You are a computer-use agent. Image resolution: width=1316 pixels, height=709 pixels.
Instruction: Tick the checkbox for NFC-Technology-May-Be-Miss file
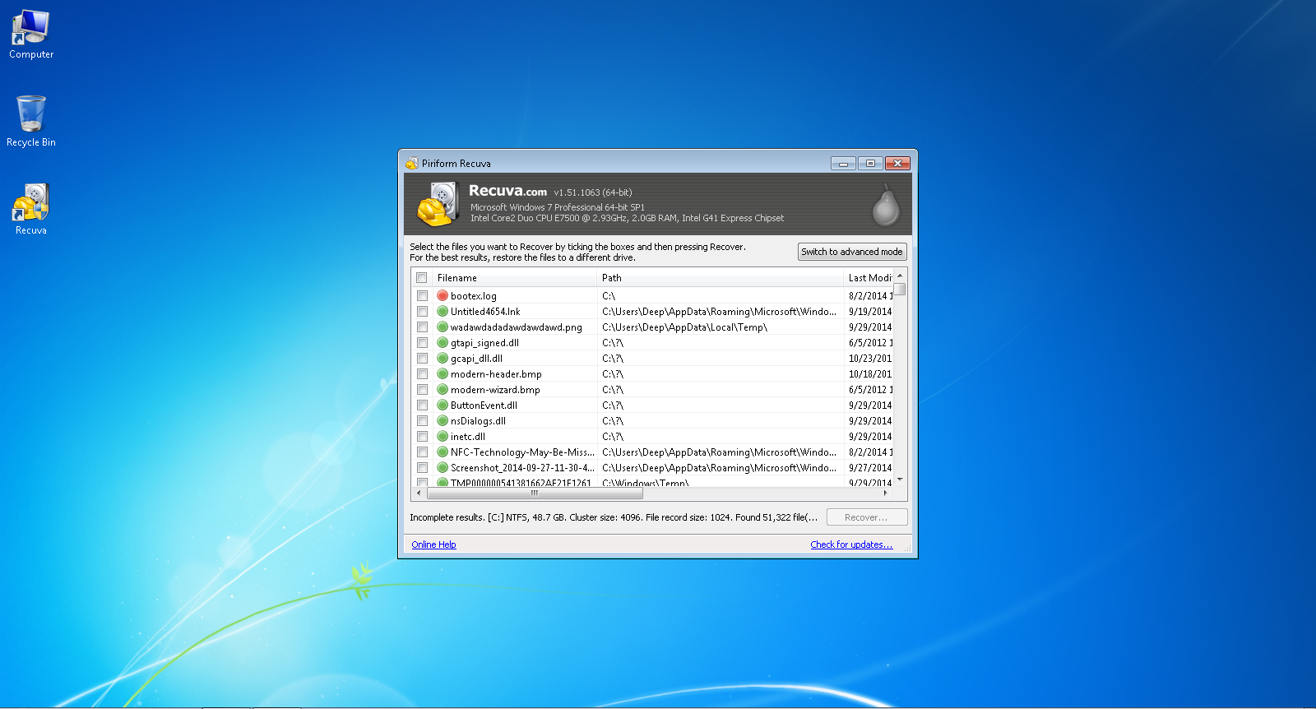(x=422, y=452)
